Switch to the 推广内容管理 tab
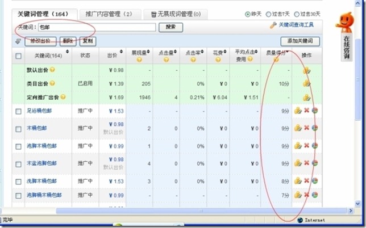The image size is (366, 228). [x=108, y=14]
